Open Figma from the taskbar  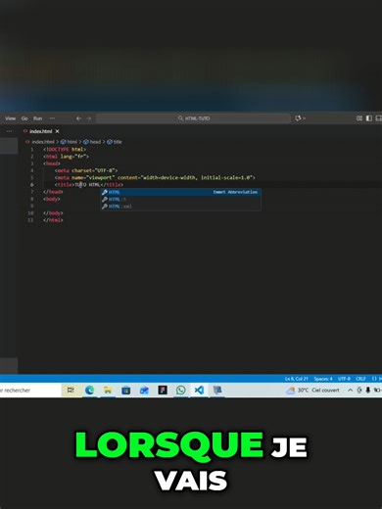tap(163, 390)
